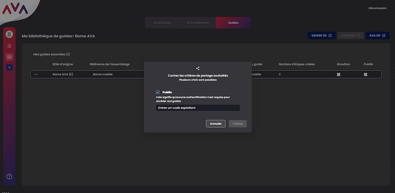Toggle Brouillon checkbox for Borne mobile
Screen dimensions: 395x193
click(x=338, y=75)
